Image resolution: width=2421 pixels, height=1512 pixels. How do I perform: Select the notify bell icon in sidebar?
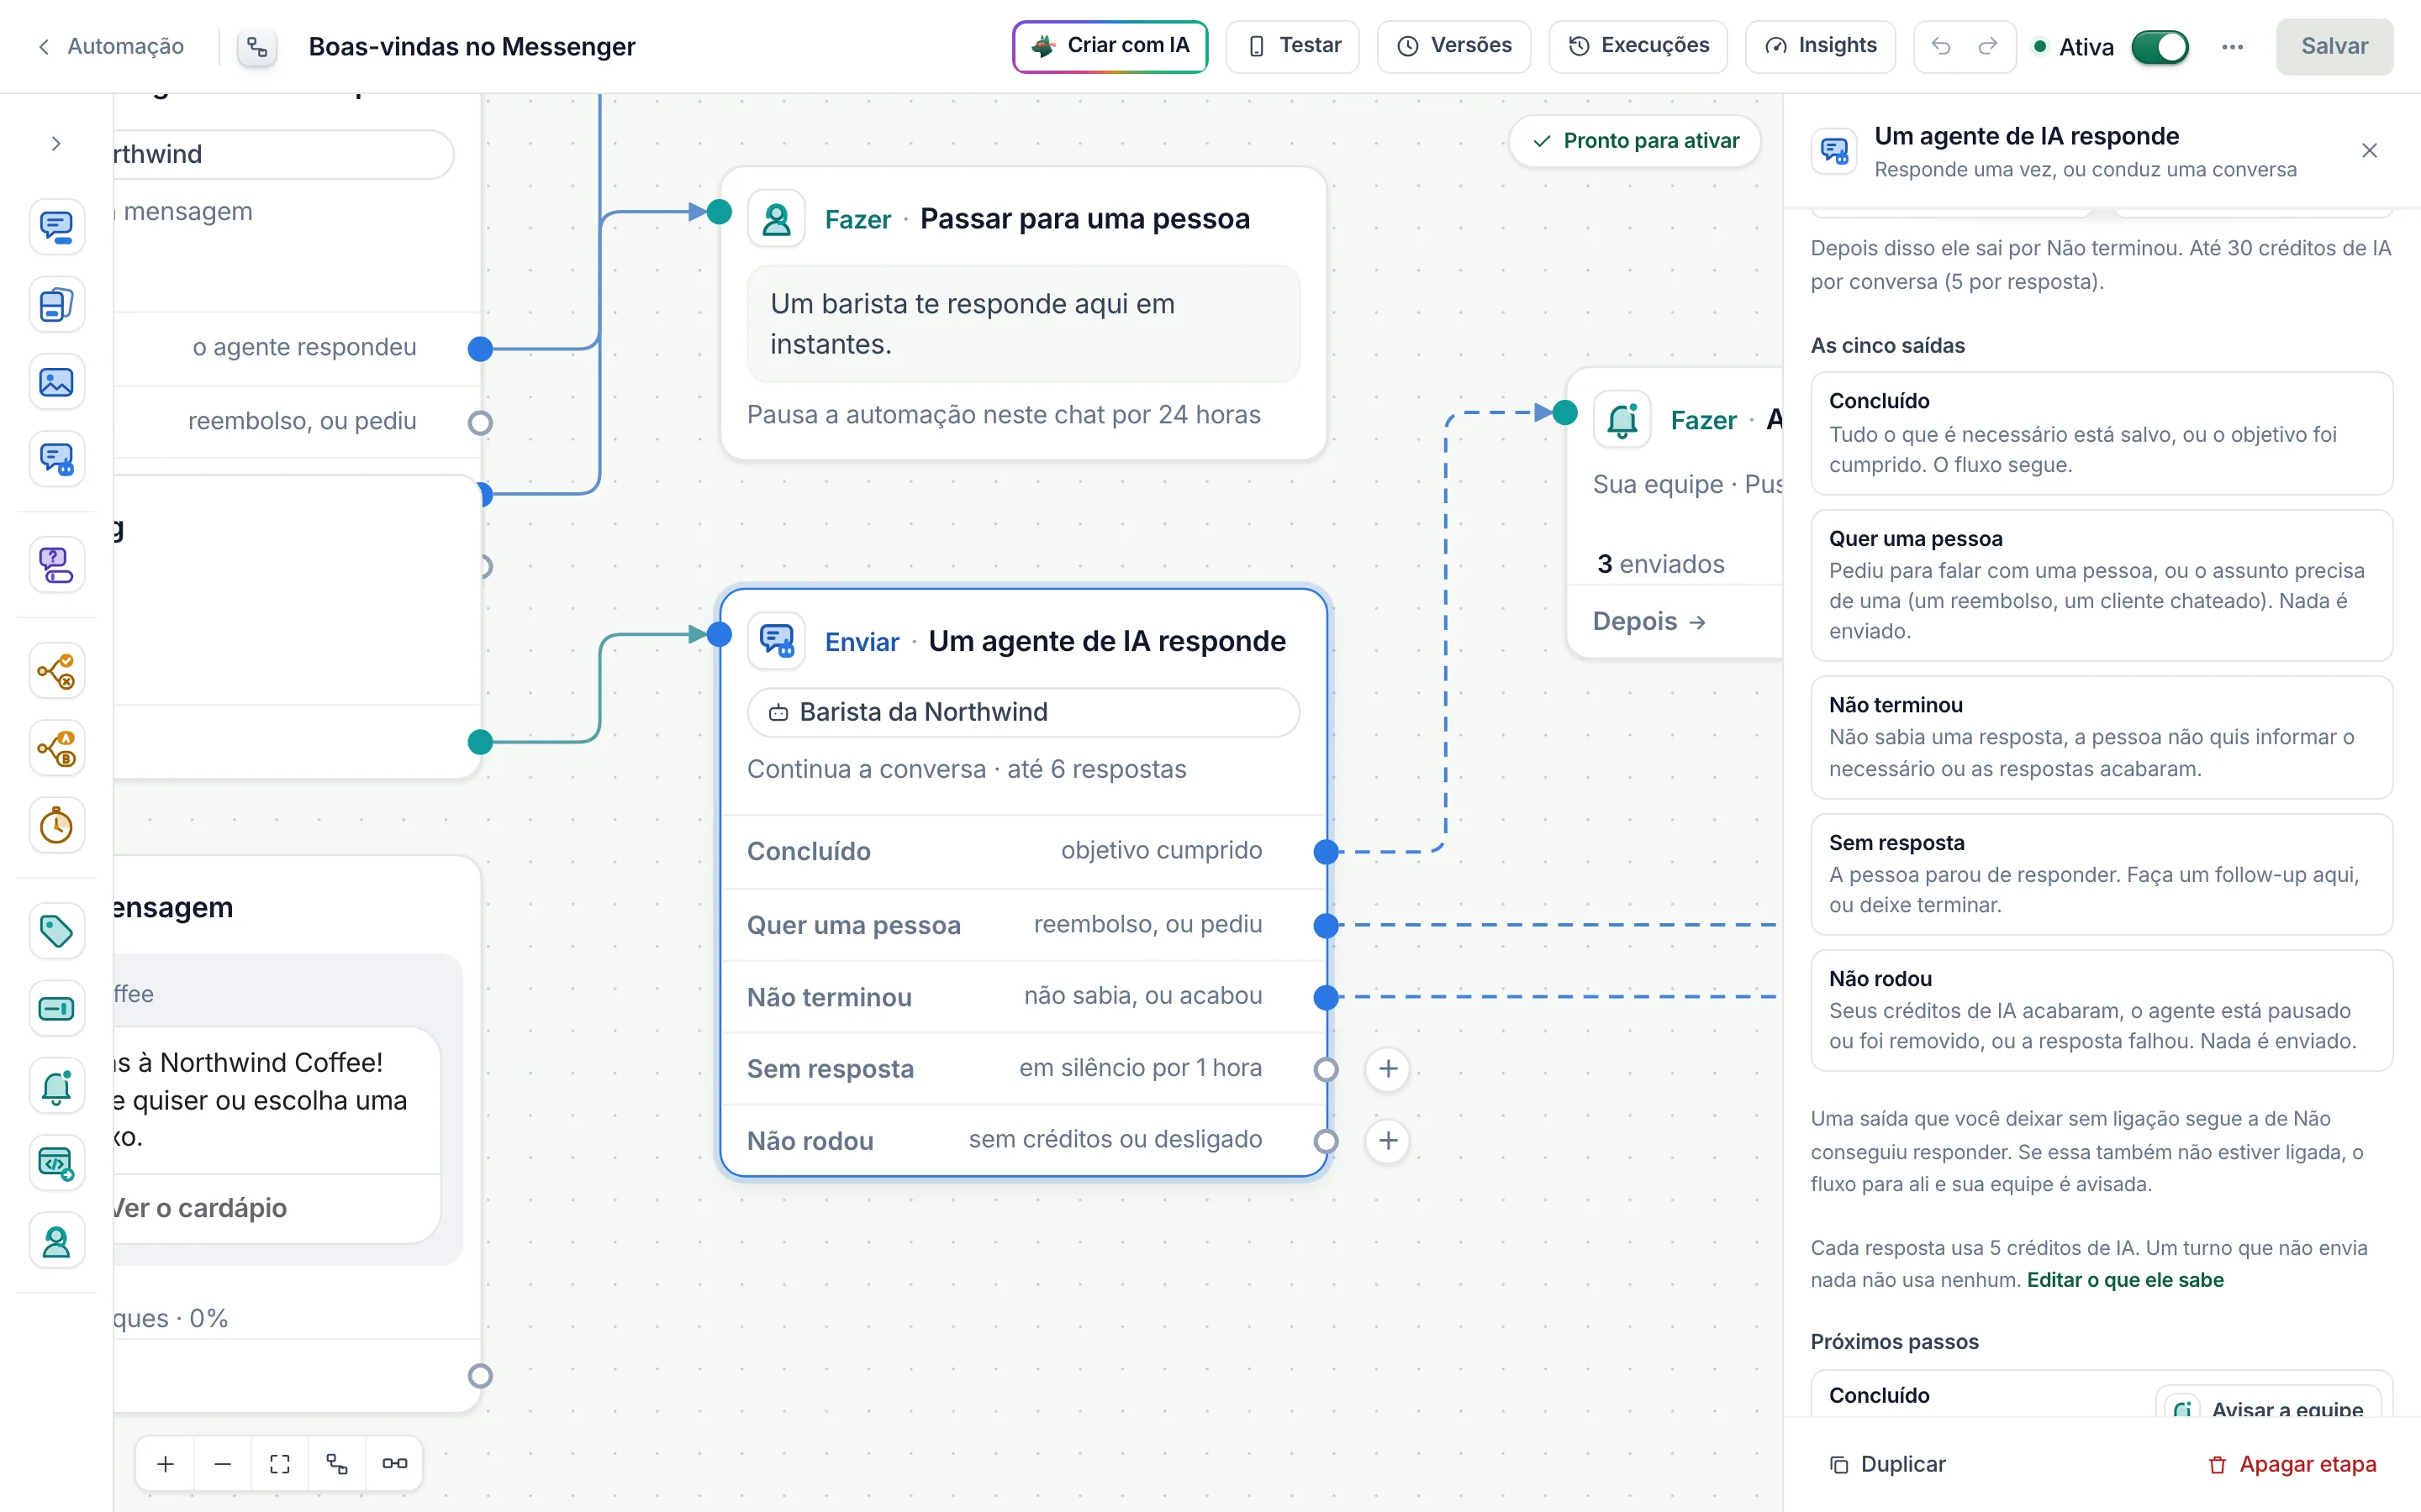[x=56, y=1086]
